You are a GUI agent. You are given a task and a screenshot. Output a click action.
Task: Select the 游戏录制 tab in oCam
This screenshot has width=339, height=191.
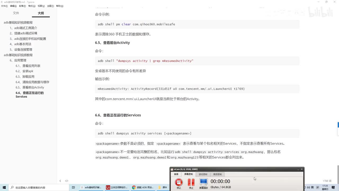click(203, 174)
